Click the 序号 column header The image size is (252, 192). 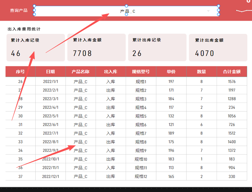coord(20,72)
